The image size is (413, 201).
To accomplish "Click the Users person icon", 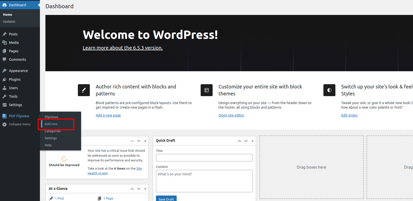I will coord(4,88).
